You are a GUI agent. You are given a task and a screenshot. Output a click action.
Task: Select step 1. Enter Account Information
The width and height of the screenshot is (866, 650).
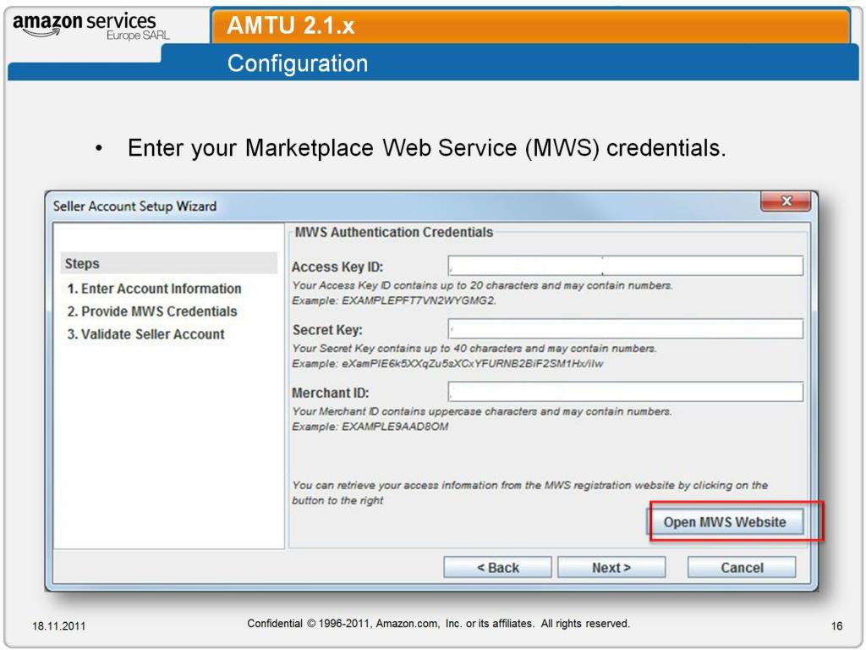154,289
